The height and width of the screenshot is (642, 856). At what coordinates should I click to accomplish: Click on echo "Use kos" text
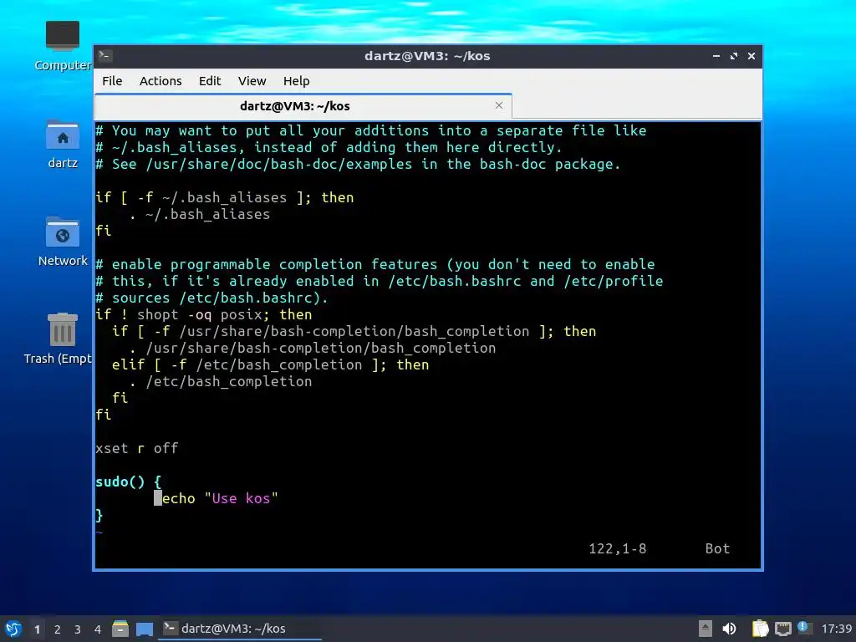[220, 498]
